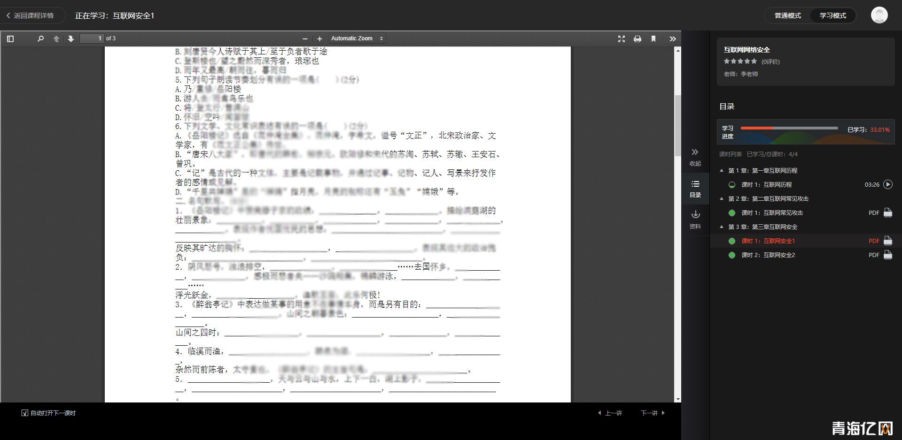Select the 学习模式 tab
This screenshot has width=902, height=440.
click(x=833, y=15)
